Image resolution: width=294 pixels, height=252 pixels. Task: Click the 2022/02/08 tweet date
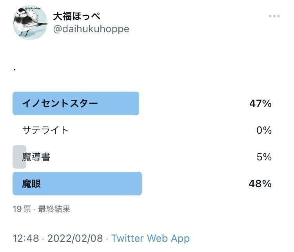click(76, 238)
